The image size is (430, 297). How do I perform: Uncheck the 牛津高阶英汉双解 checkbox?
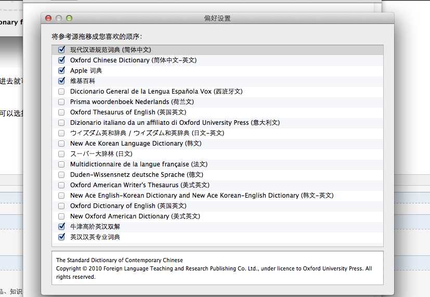pyautogui.click(x=61, y=226)
